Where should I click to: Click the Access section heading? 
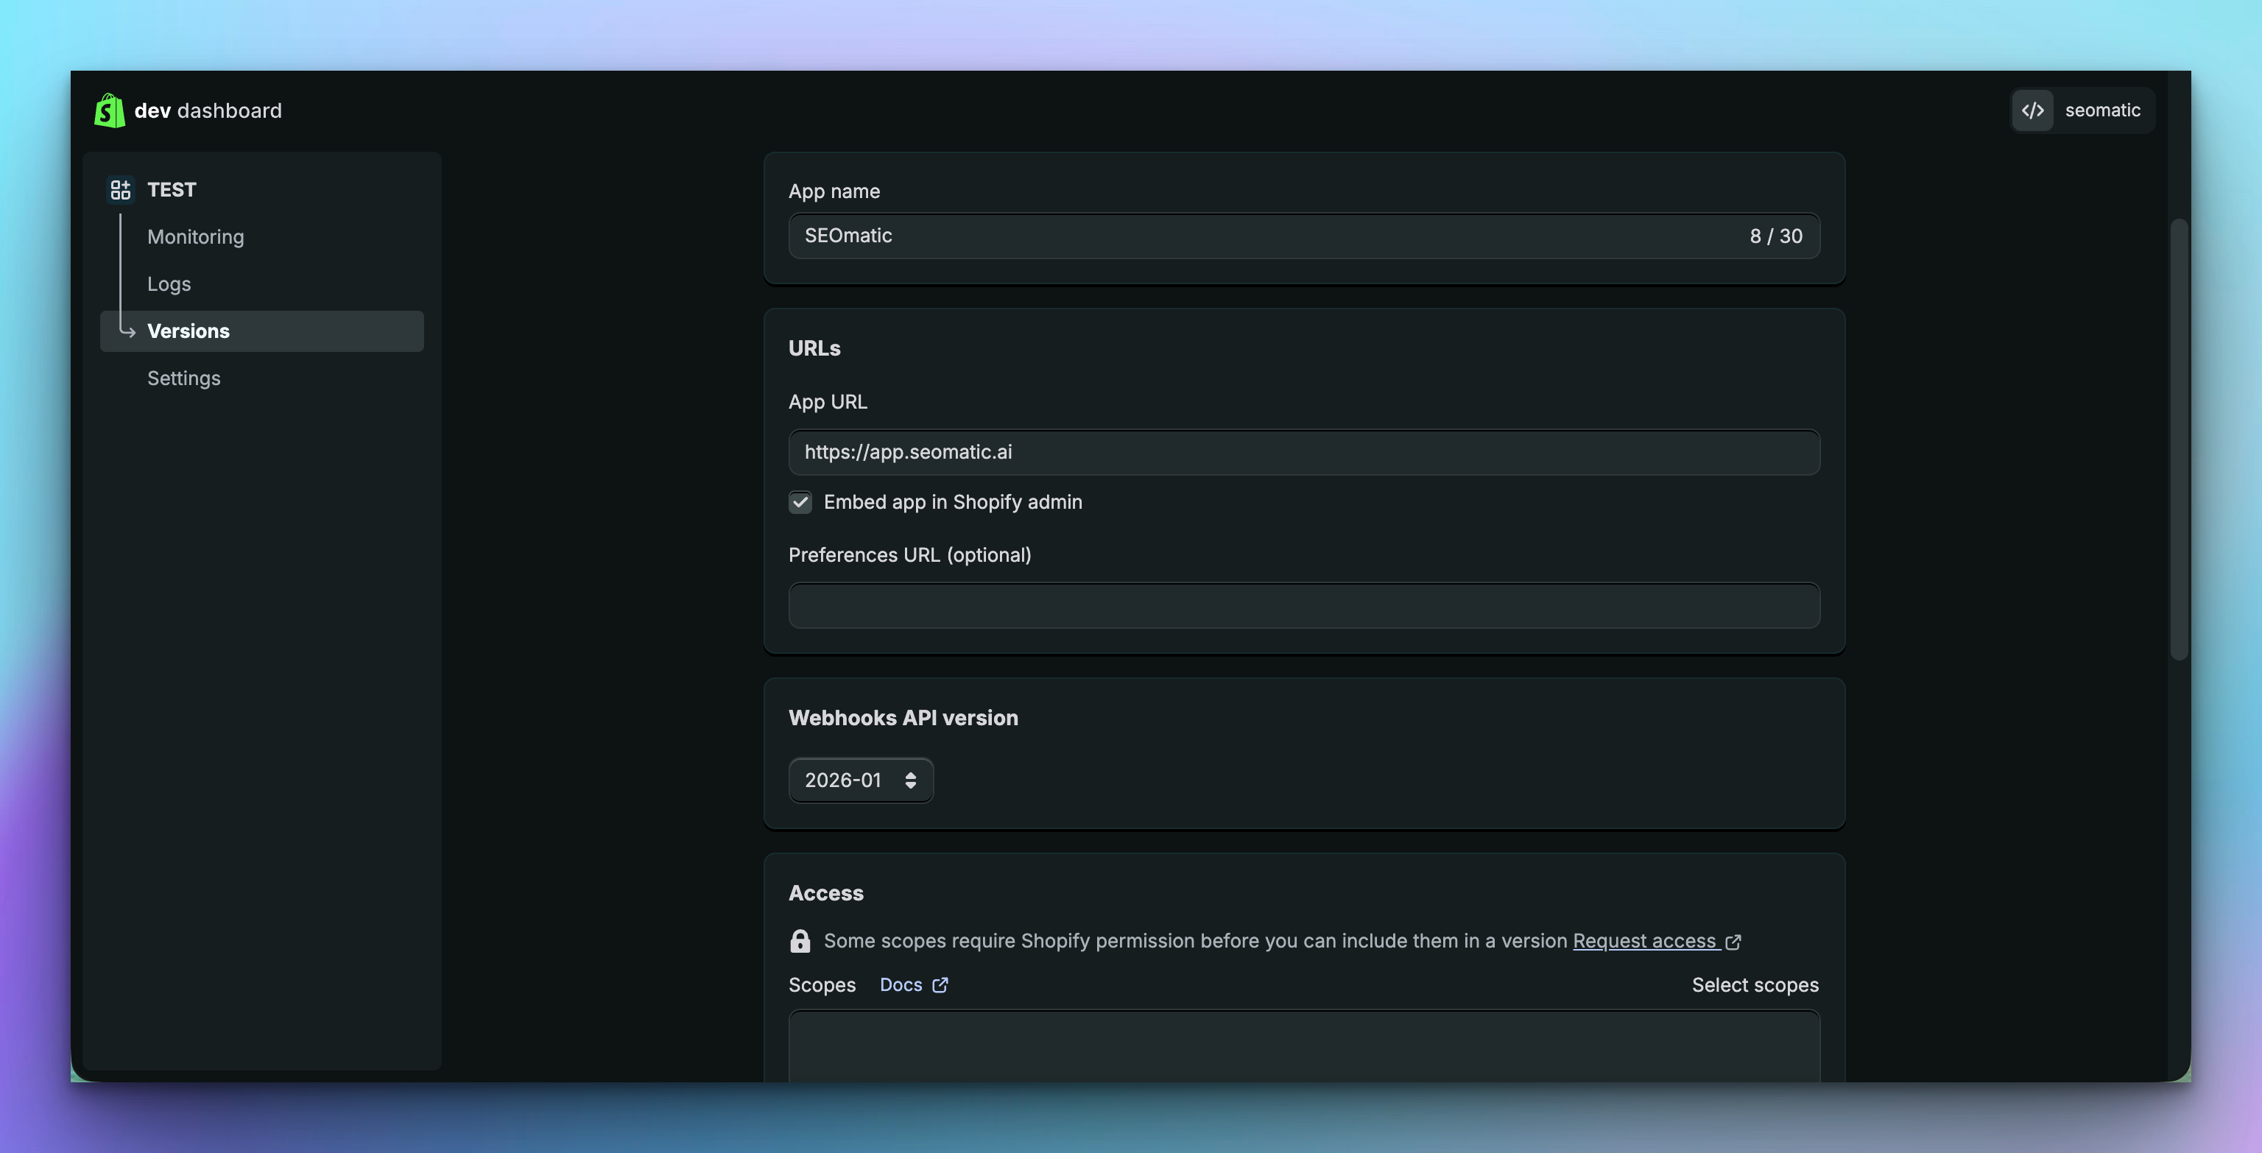pyautogui.click(x=826, y=893)
